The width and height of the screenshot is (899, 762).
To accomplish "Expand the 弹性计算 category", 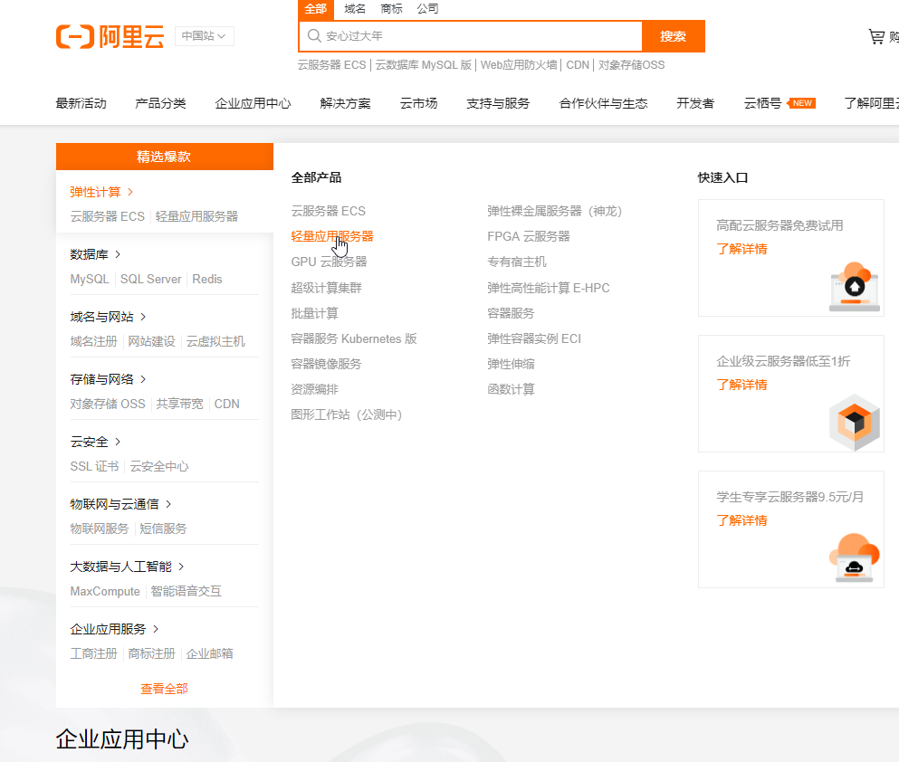I will [97, 191].
